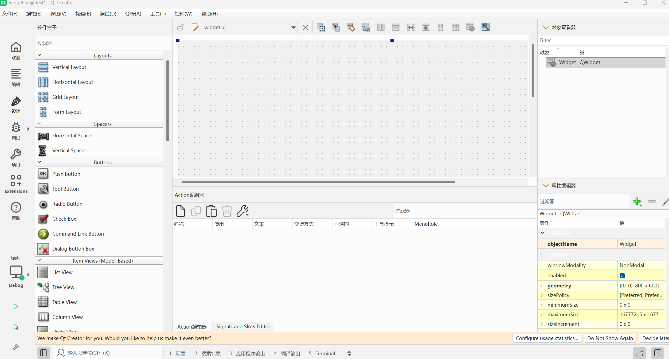Open the Design mode in sidebar
Image resolution: width=669 pixels, height=359 pixels.
(x=16, y=105)
